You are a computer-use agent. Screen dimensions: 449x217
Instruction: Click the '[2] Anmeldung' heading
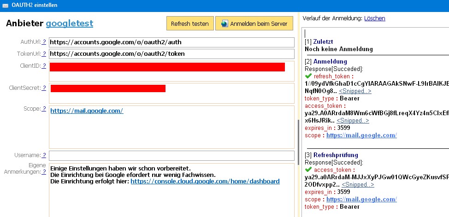click(326, 62)
